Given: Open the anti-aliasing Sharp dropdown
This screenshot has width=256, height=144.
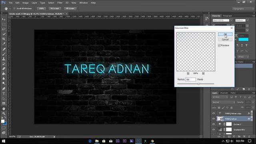Looking at the screenshot, I should (x=243, y=57).
